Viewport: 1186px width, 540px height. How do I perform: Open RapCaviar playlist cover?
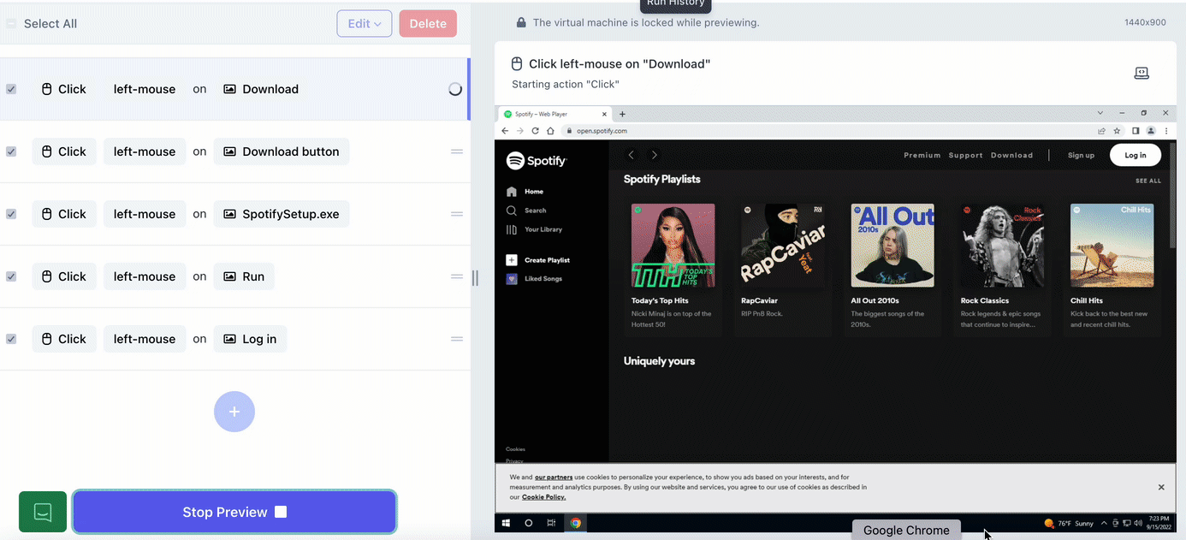pos(783,246)
